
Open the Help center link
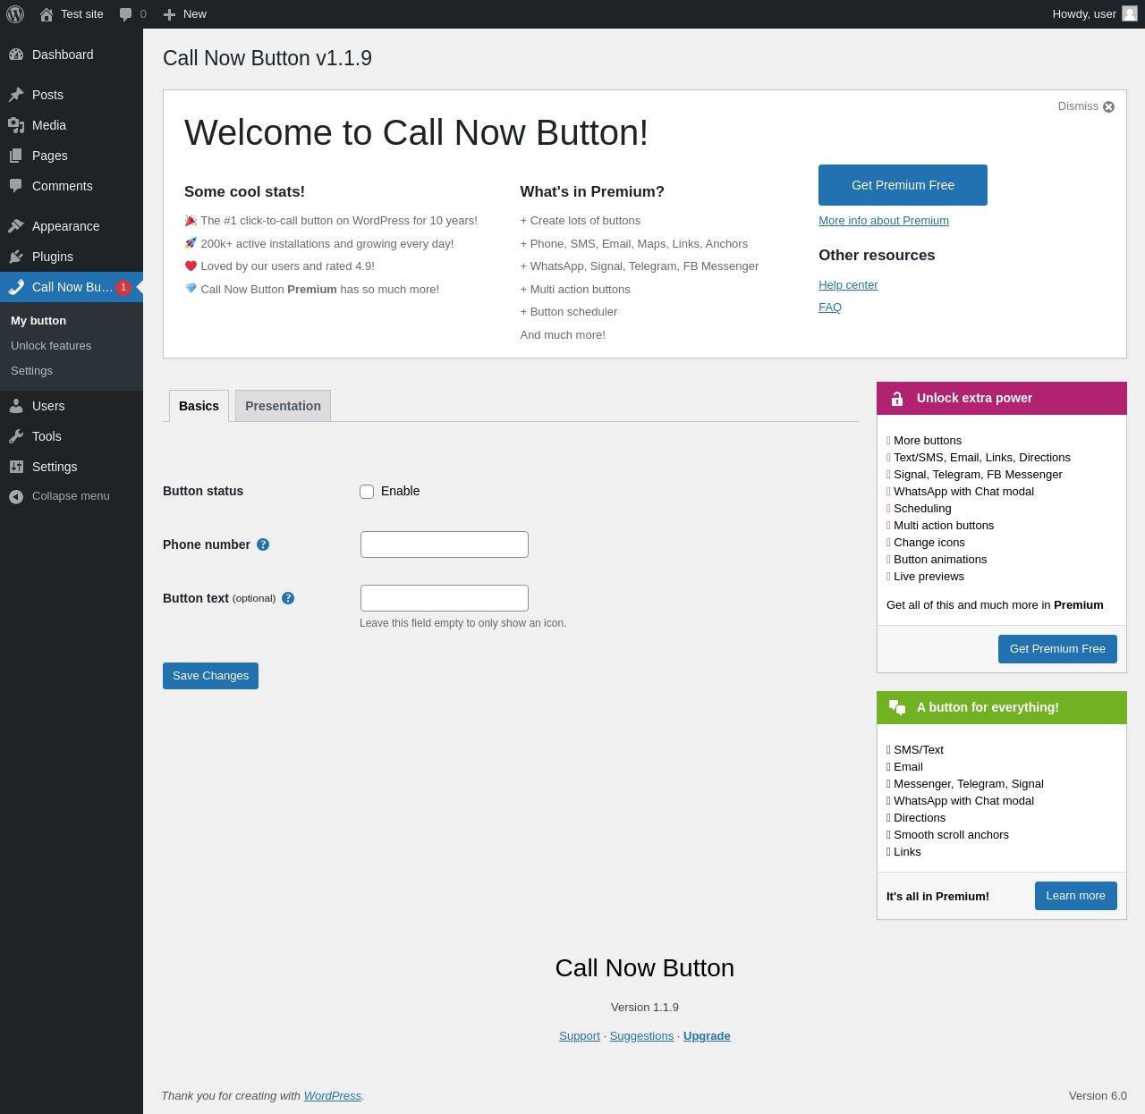click(848, 285)
